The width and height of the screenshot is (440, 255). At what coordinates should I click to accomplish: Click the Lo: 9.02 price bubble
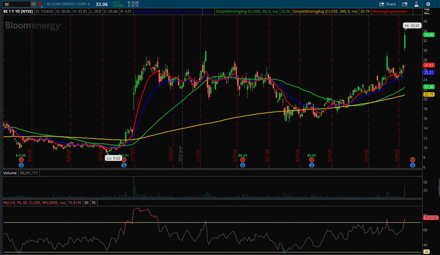click(x=114, y=158)
